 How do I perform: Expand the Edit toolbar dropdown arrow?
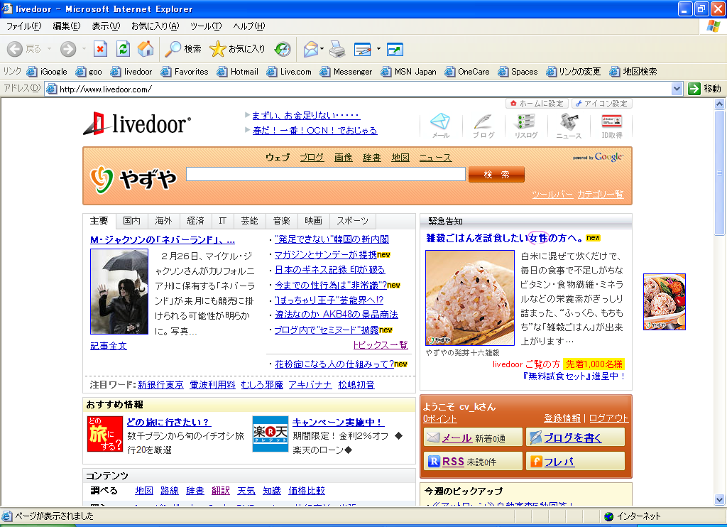(378, 49)
